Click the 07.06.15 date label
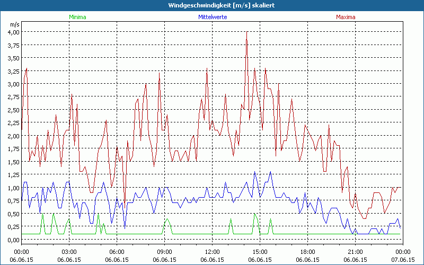Screen dimensions: 424x265 pyautogui.click(x=403, y=260)
